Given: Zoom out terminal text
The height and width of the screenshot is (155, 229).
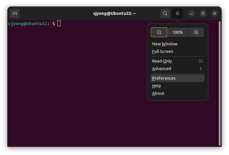Looking at the screenshot, I should 159,32.
